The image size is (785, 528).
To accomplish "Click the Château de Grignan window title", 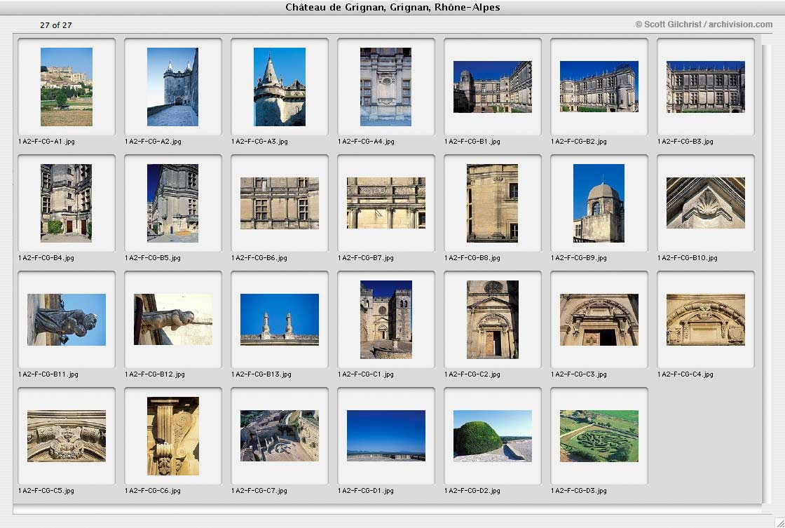I will point(392,7).
